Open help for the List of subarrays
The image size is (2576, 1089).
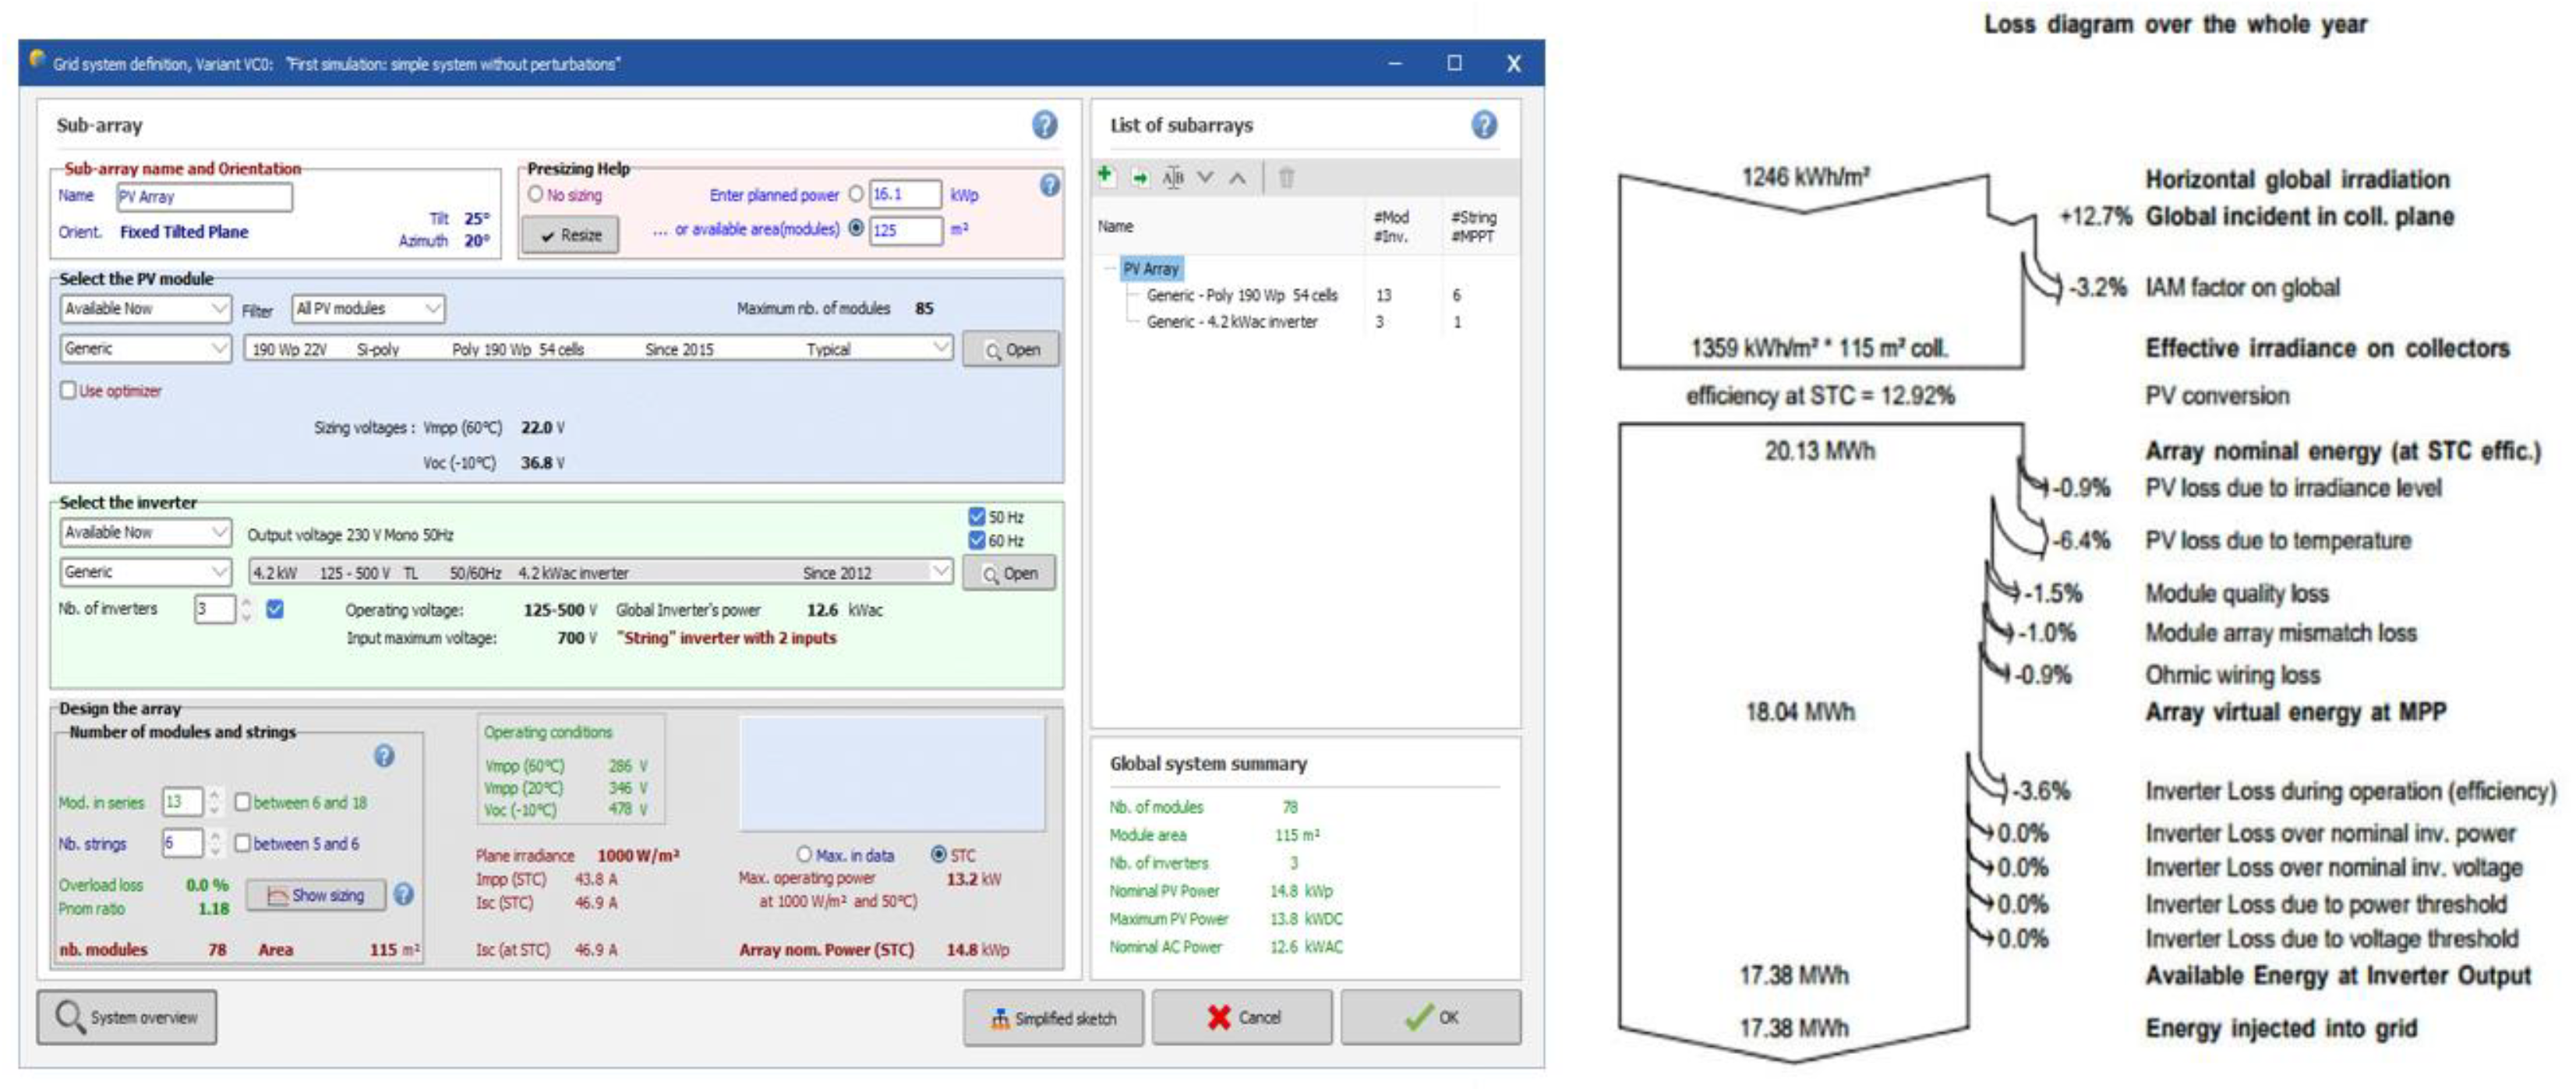pos(1484,125)
